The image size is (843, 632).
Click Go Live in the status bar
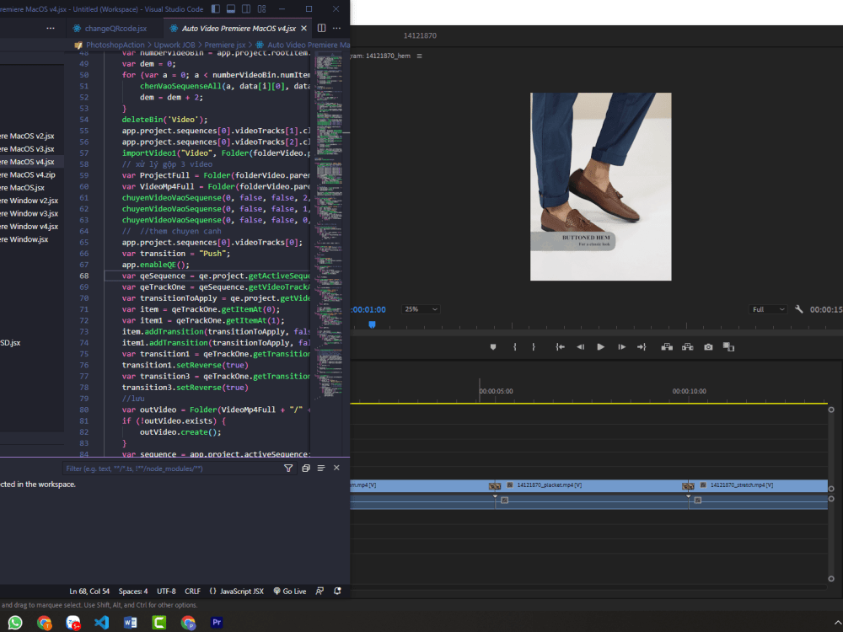pyautogui.click(x=289, y=591)
